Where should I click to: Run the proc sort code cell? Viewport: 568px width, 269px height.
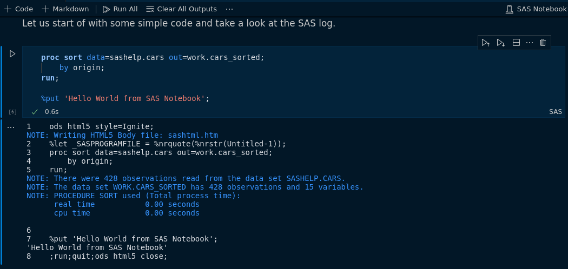click(x=12, y=53)
